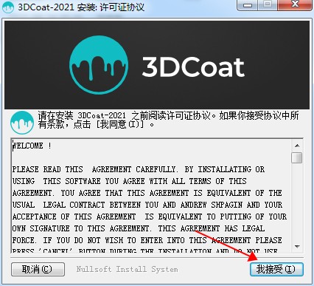
Task: Click the line starting "OWN SIGNATURE TO THIS"
Action: 139,228
